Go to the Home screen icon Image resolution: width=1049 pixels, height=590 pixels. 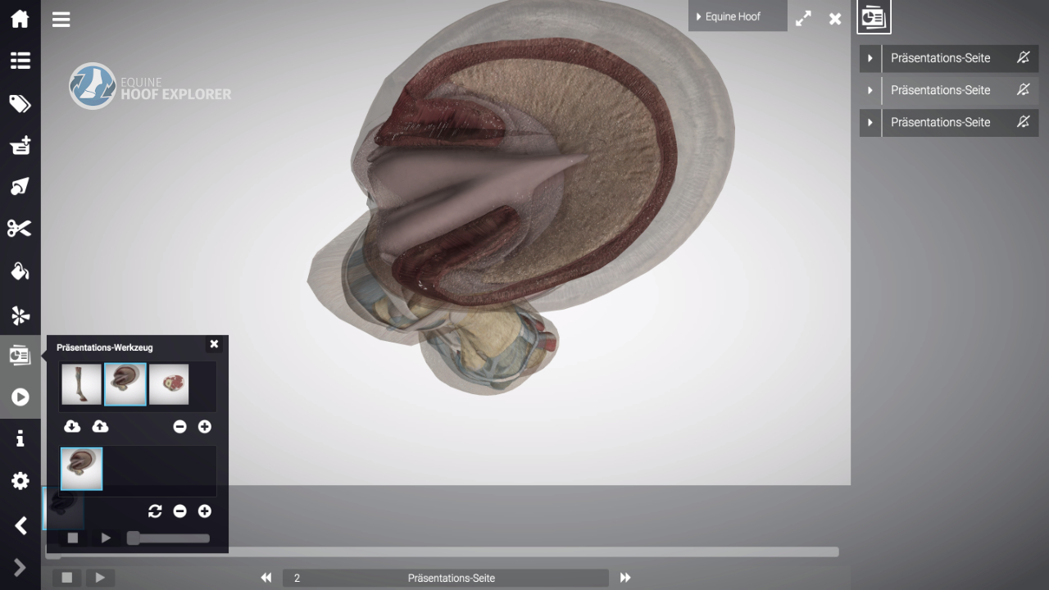tap(20, 18)
